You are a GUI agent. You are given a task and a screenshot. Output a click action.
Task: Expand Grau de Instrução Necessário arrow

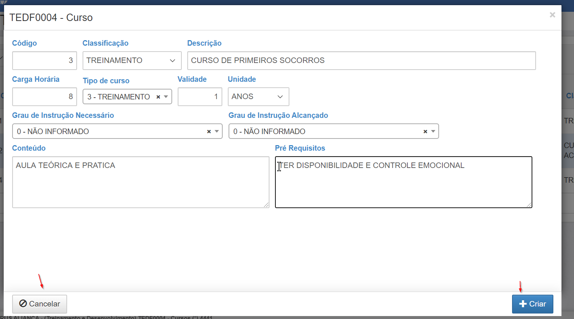pyautogui.click(x=217, y=132)
